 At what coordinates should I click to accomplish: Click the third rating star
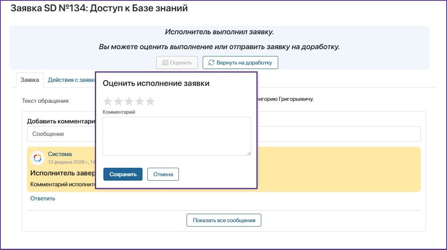coord(129,101)
